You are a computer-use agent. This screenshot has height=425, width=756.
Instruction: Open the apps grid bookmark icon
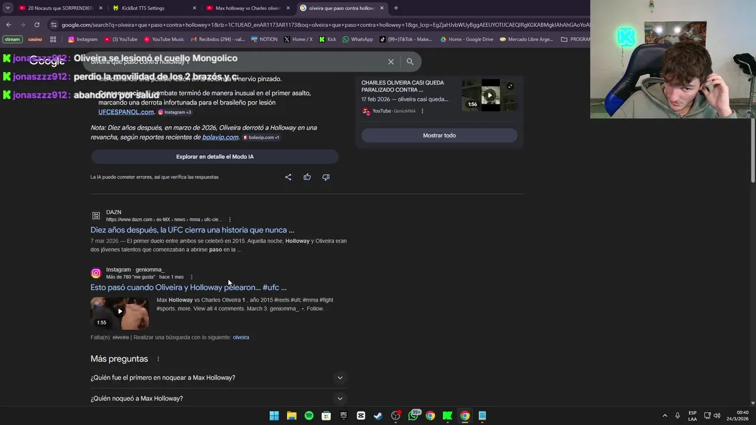[53, 40]
